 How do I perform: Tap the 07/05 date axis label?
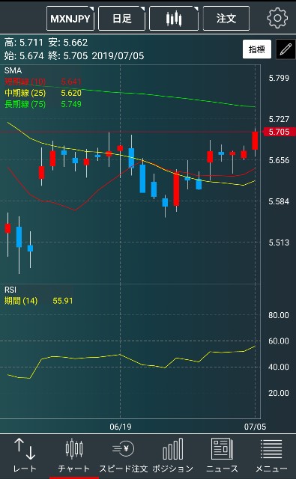(255, 427)
